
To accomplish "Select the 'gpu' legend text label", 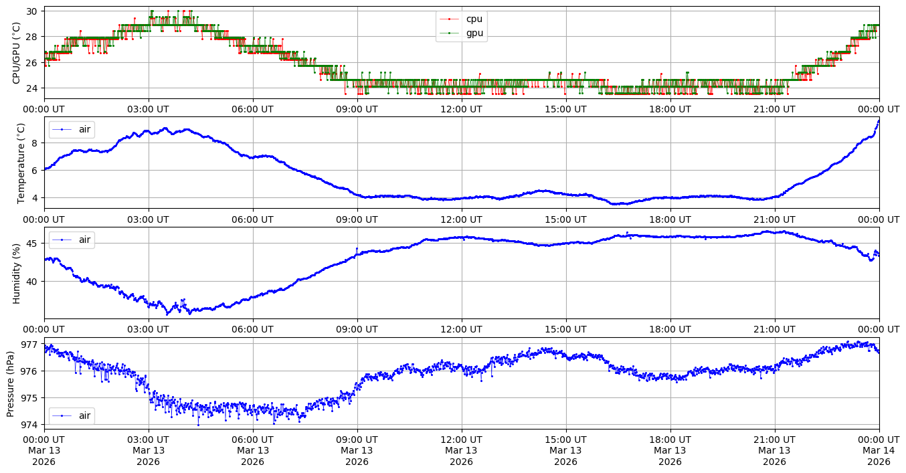I will pos(474,33).
